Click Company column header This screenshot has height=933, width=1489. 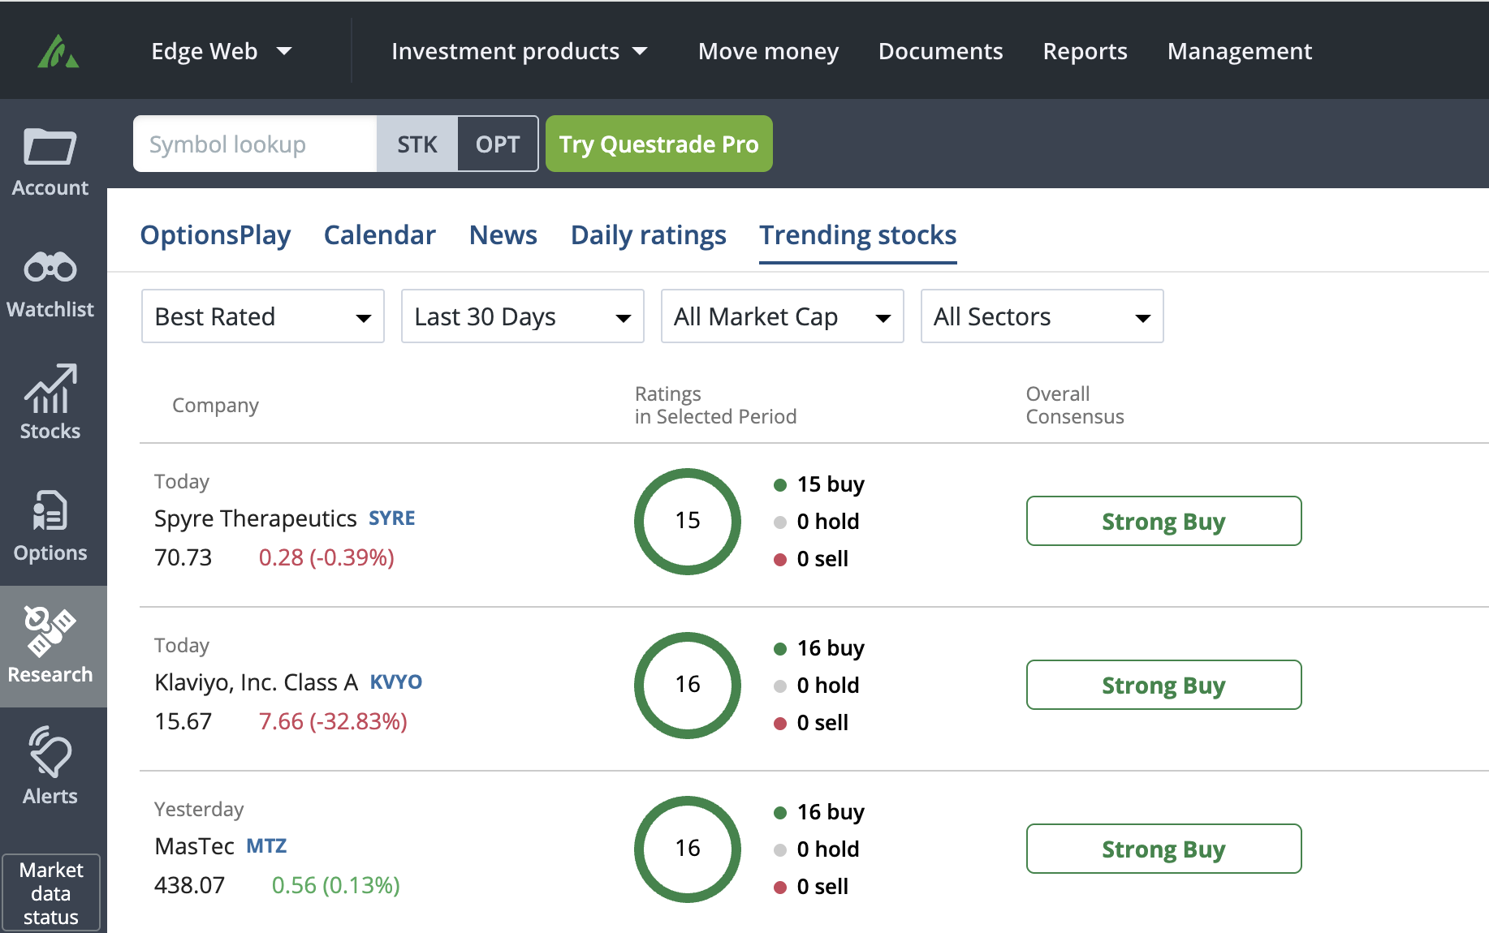[215, 405]
